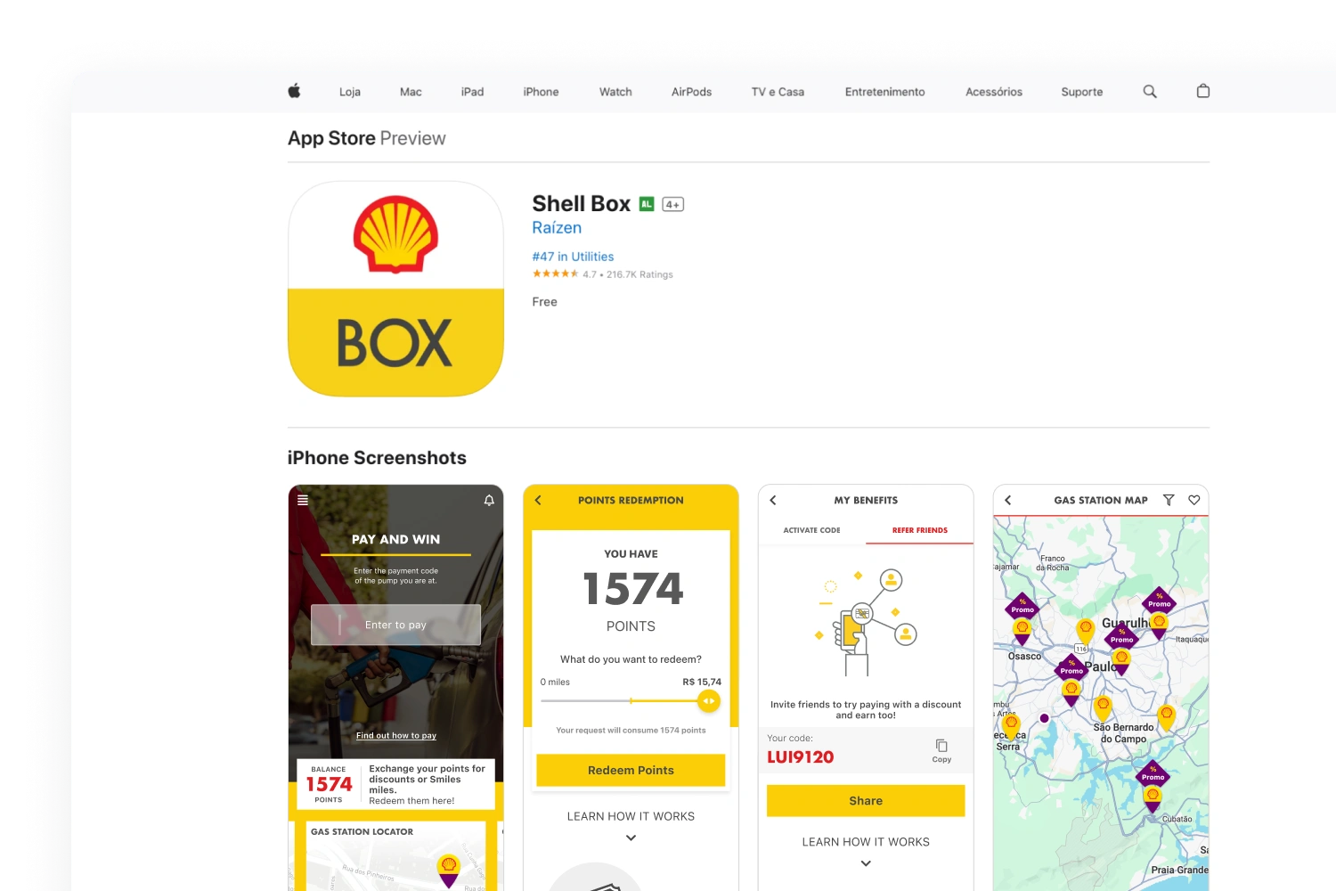Click the Pay and Win screenshot thumbnail

(395, 688)
